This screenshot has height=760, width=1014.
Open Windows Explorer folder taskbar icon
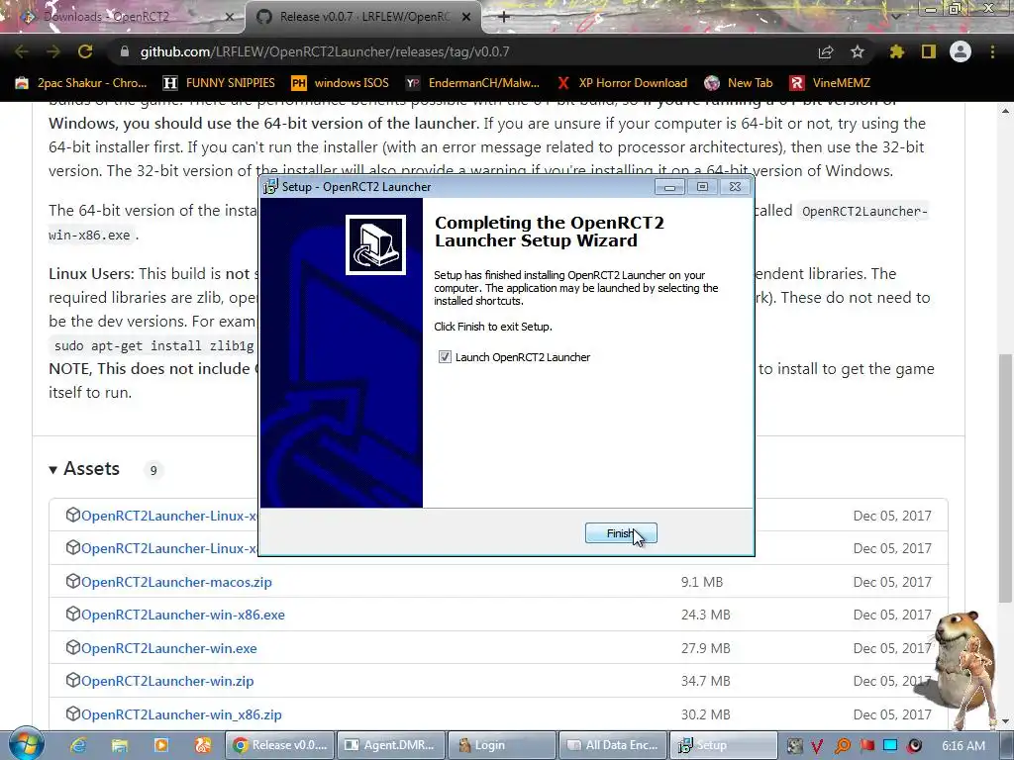(120, 745)
